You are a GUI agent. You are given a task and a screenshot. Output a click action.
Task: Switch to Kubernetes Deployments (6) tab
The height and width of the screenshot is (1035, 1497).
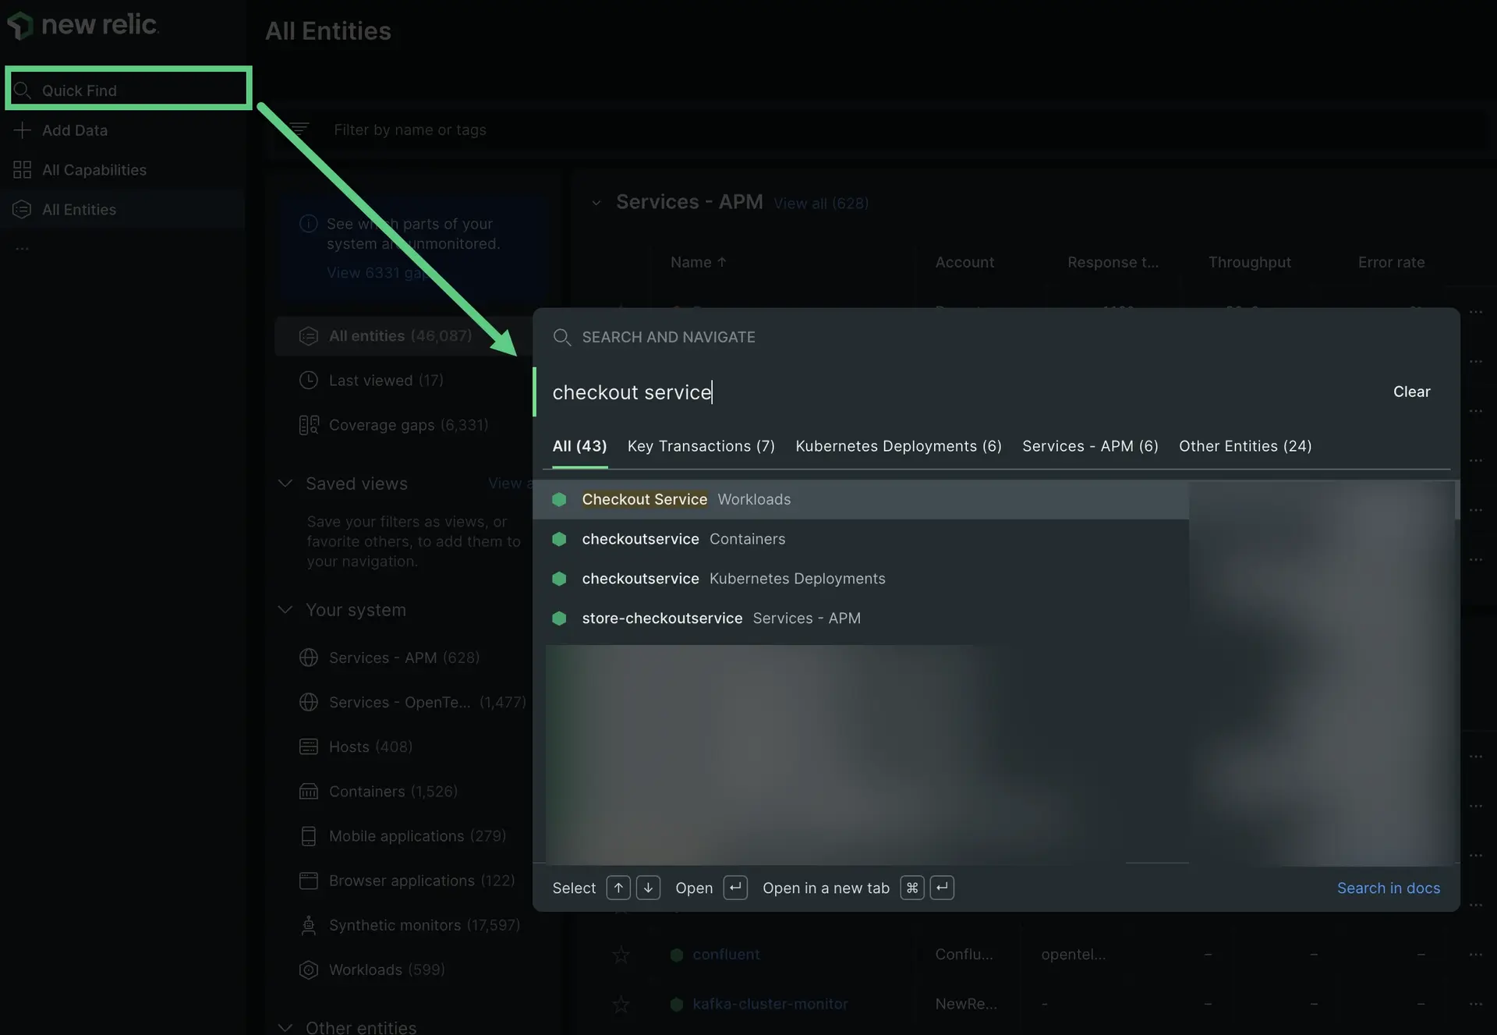898,446
